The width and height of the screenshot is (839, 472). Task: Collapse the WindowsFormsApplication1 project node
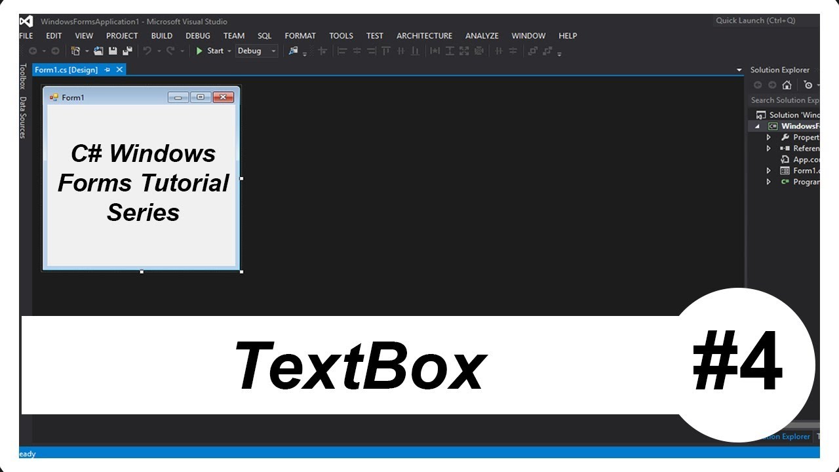tap(757, 127)
